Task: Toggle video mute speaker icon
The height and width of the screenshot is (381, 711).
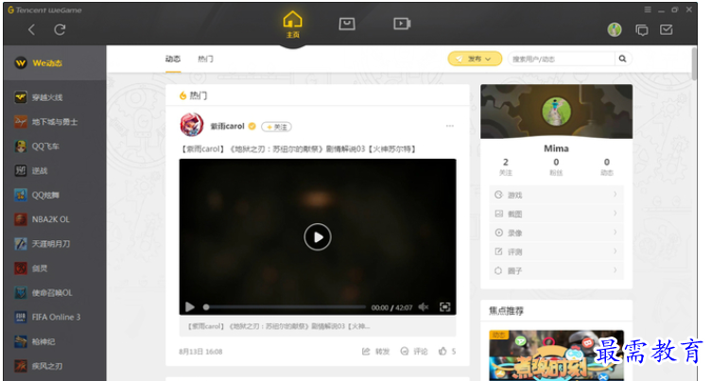Action: (424, 307)
